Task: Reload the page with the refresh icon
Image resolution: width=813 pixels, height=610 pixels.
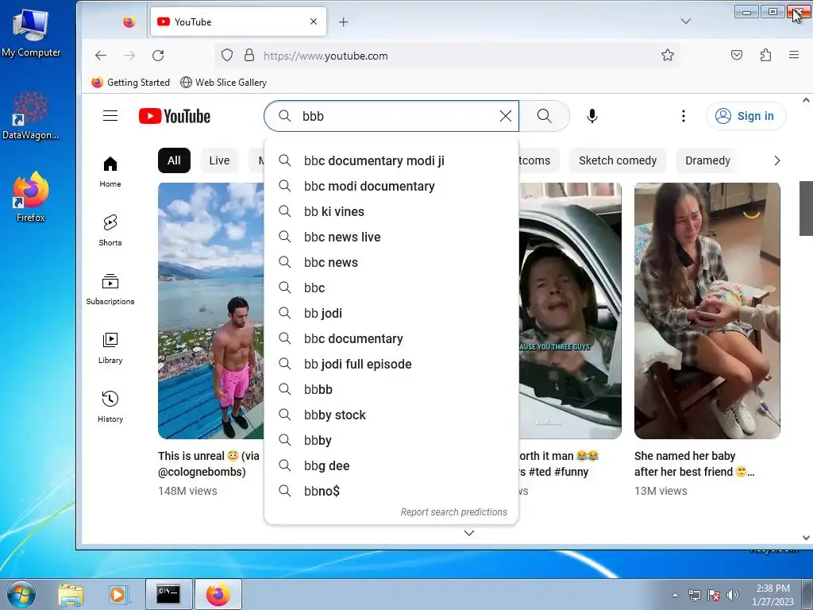Action: pos(158,56)
